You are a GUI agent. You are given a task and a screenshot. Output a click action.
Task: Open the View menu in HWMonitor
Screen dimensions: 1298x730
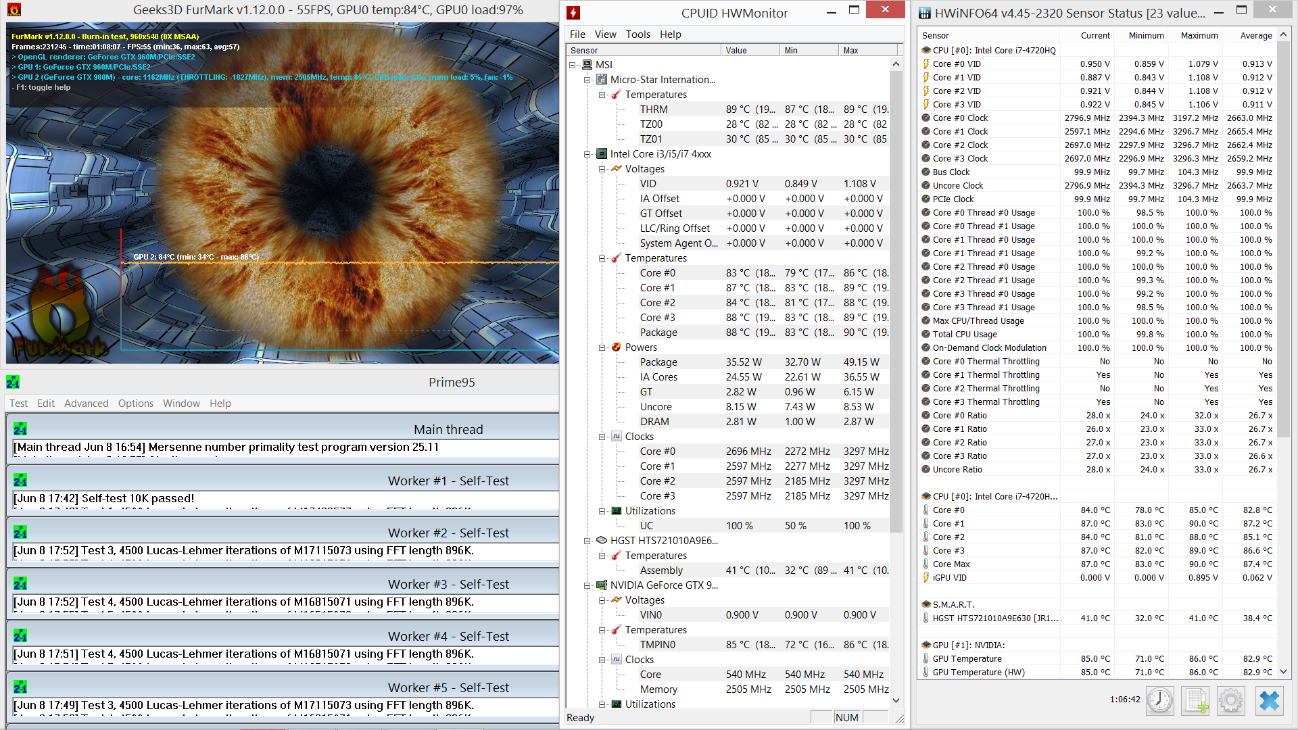point(605,34)
